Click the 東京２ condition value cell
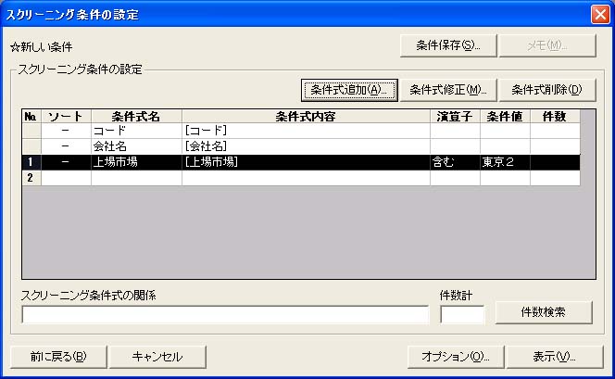The height and width of the screenshot is (379, 615). coord(504,162)
